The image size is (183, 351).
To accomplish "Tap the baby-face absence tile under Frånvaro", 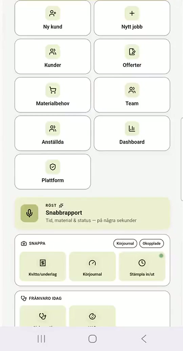I will point(92,316).
